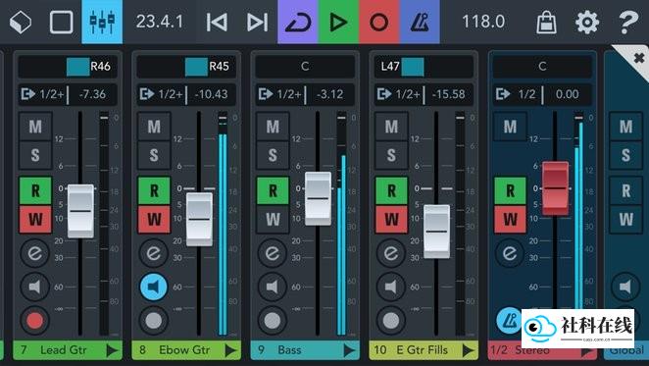This screenshot has height=366, width=649.
Task: Toggle the metronome in the toolbar
Action: coord(420,22)
